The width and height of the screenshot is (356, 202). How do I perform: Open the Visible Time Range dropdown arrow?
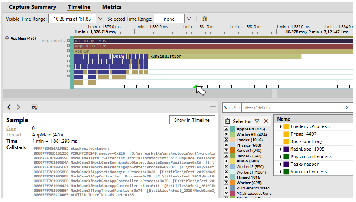(x=100, y=19)
